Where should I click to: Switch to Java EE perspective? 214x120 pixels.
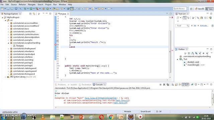pyautogui.click(x=200, y=9)
